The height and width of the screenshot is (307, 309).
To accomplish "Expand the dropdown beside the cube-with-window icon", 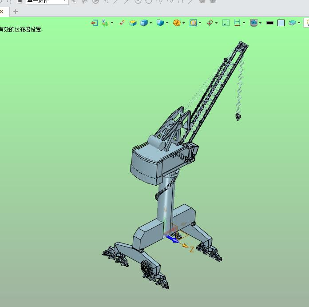I will pos(167,23).
